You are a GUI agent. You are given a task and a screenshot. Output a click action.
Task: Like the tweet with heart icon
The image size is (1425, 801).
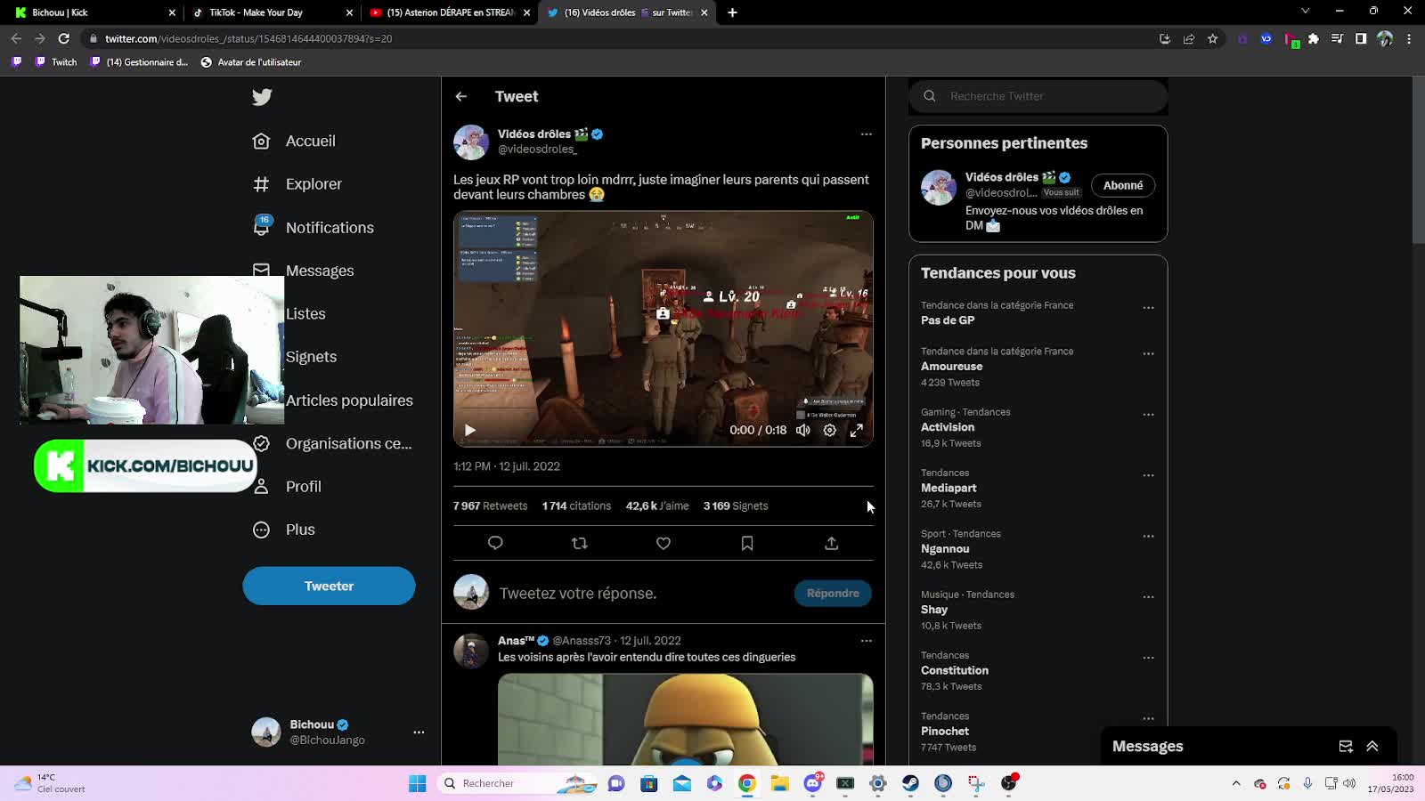pos(664,543)
